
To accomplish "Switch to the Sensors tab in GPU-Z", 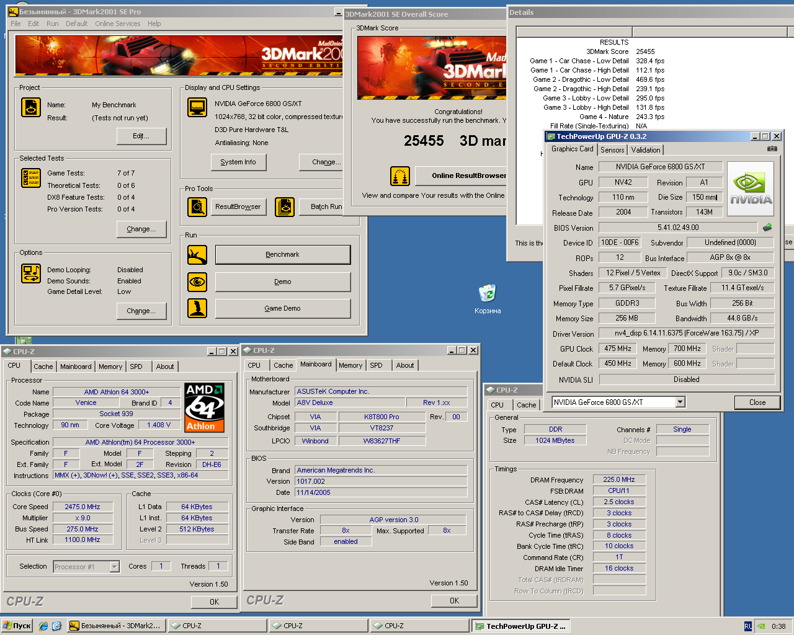I will [612, 150].
